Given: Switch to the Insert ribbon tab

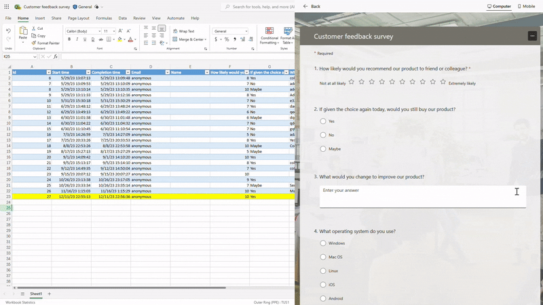Looking at the screenshot, I should coord(40,18).
